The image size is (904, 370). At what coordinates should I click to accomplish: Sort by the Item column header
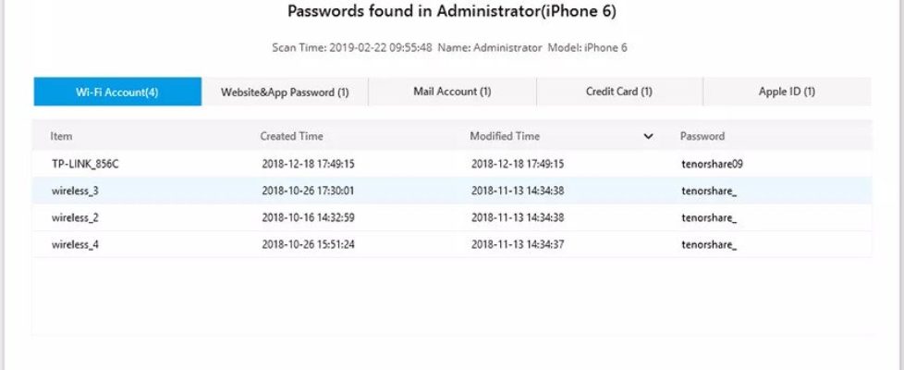(61, 137)
